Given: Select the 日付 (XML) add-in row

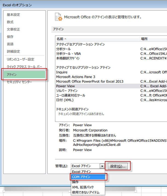Looking at the screenshot, I should click(x=111, y=100).
